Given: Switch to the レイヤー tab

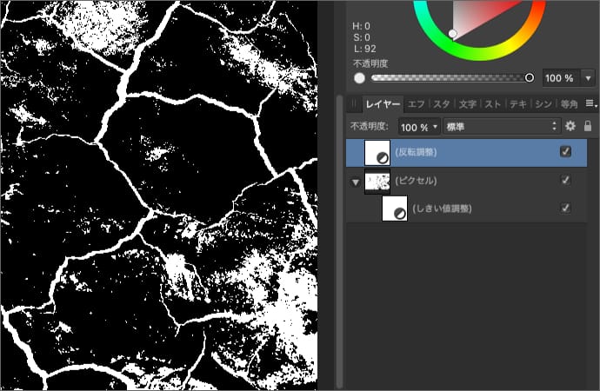Looking at the screenshot, I should click(x=383, y=104).
